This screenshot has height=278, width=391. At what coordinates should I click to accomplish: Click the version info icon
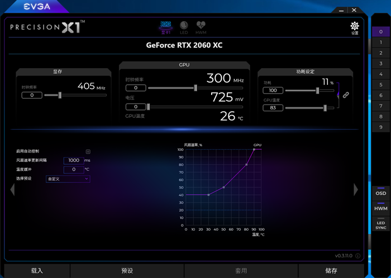357,256
